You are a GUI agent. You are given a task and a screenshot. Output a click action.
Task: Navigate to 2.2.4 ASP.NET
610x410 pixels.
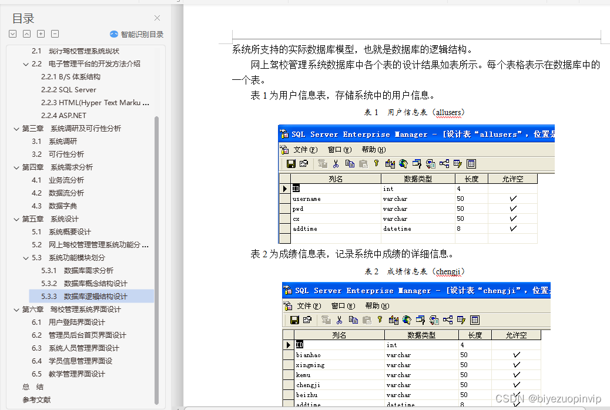pos(64,116)
